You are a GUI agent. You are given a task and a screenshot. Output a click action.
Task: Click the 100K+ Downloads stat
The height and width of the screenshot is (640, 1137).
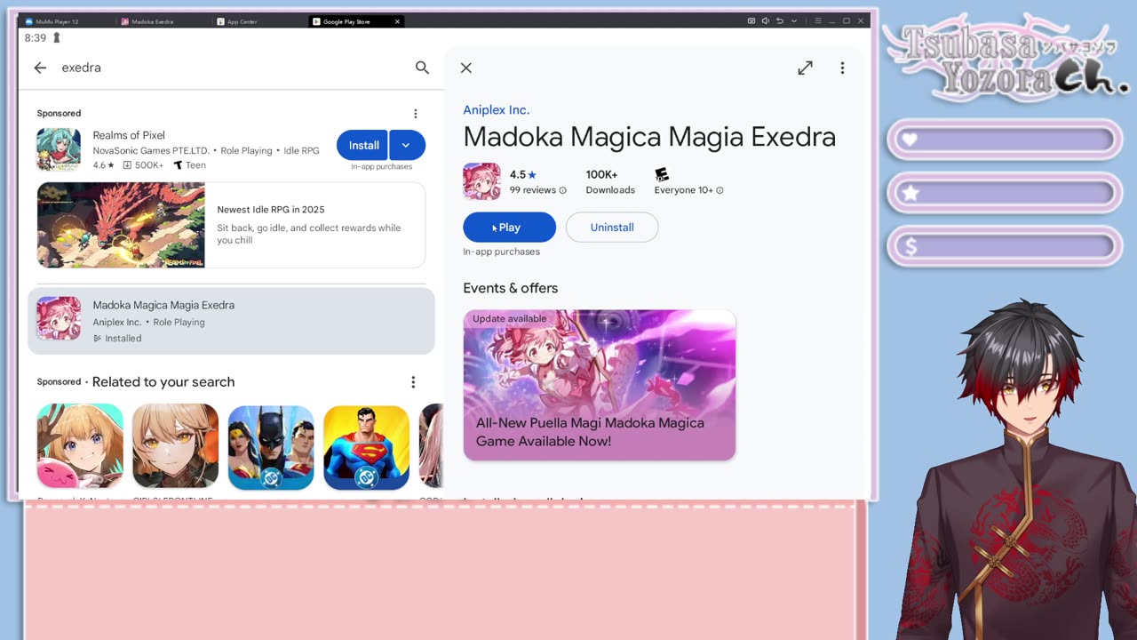tap(610, 181)
